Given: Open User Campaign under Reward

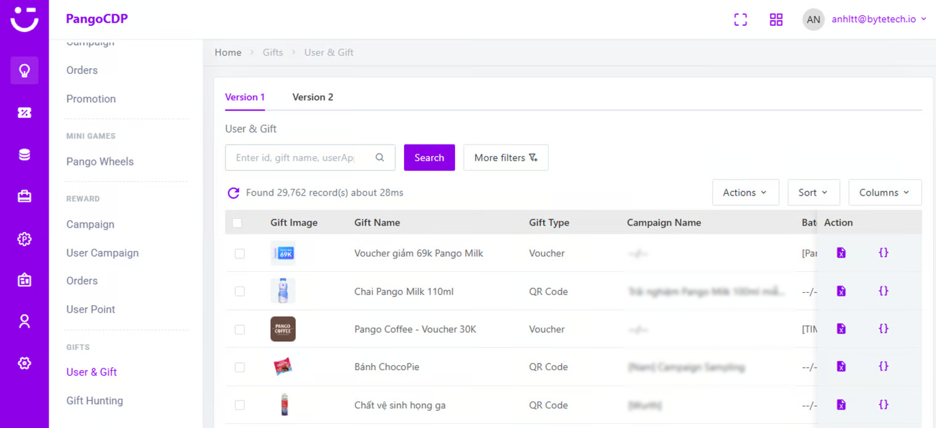Looking at the screenshot, I should pyautogui.click(x=103, y=253).
